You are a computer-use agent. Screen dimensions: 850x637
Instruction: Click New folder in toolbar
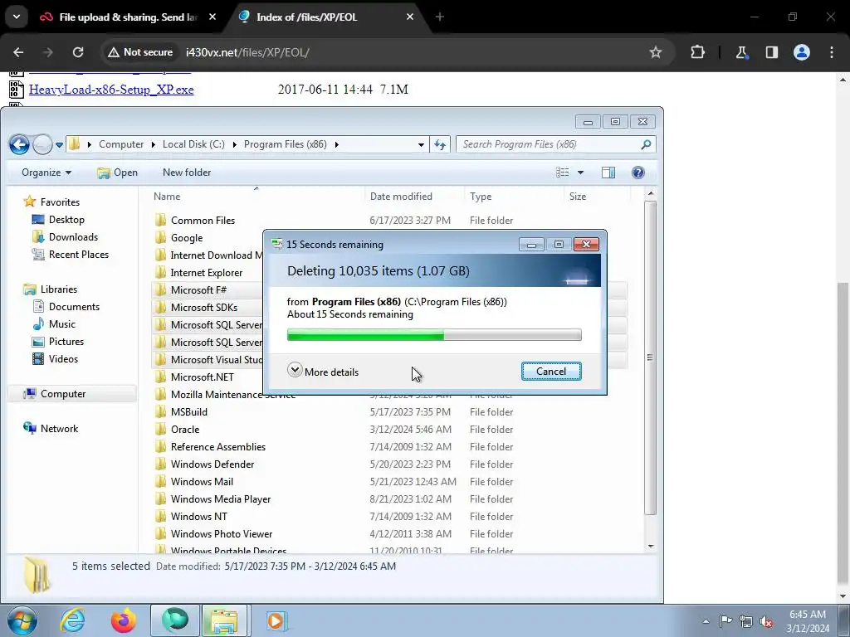(187, 173)
